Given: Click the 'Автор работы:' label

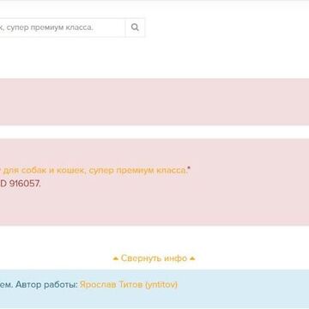Looking at the screenshot, I should [x=46, y=285].
